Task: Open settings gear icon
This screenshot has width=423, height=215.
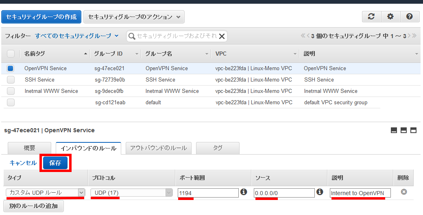Action: click(x=390, y=17)
